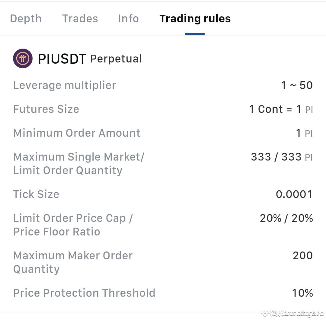
Task: Click the Tick Size label
Action: (x=36, y=194)
